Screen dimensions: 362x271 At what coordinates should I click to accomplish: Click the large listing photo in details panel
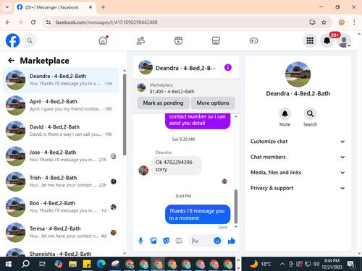click(298, 74)
